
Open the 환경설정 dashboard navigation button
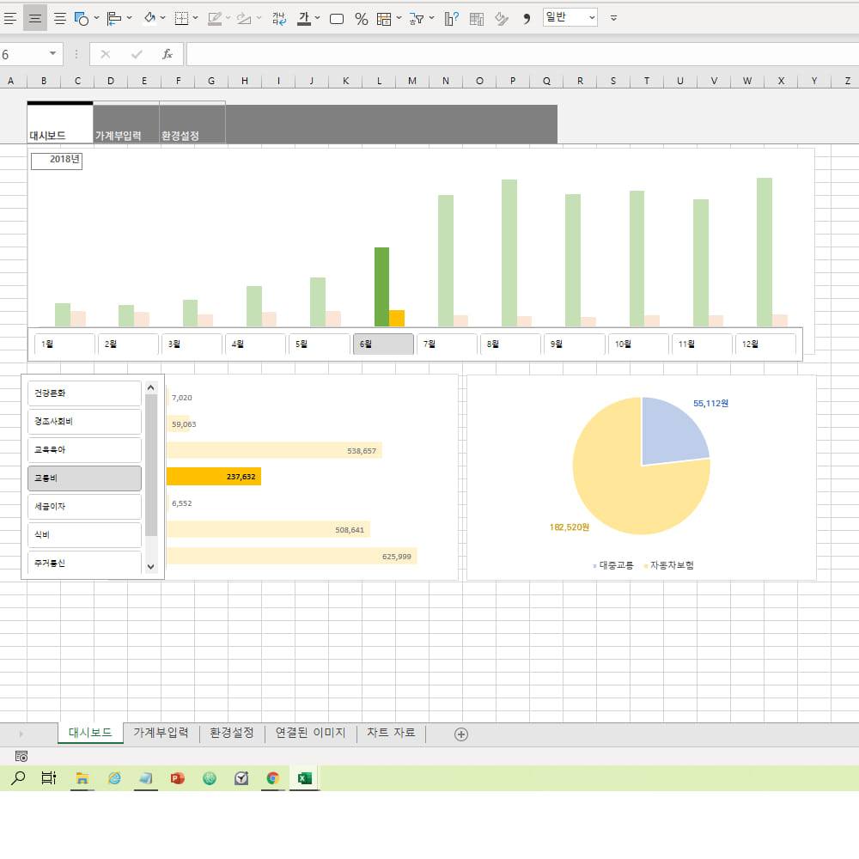[192, 122]
